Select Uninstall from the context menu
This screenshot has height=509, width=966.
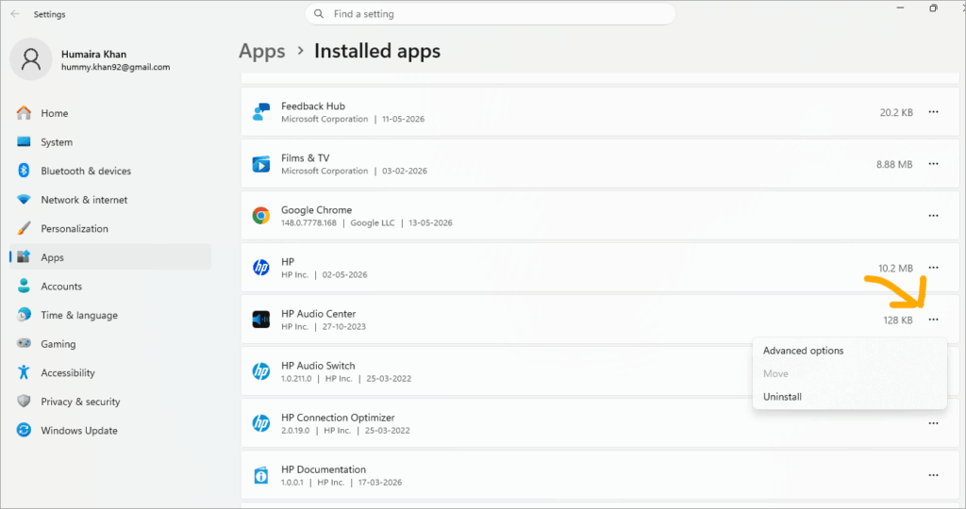(x=850, y=397)
